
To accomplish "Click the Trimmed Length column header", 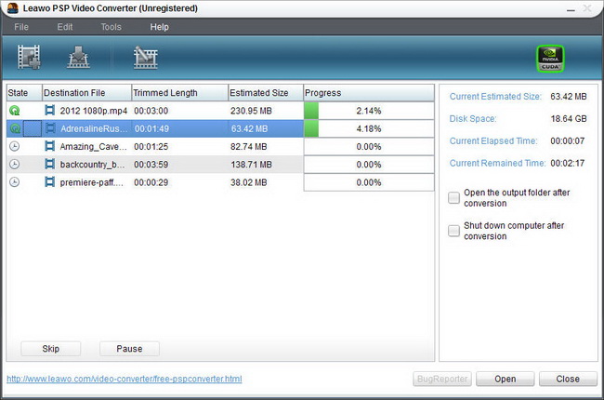I will coord(180,93).
